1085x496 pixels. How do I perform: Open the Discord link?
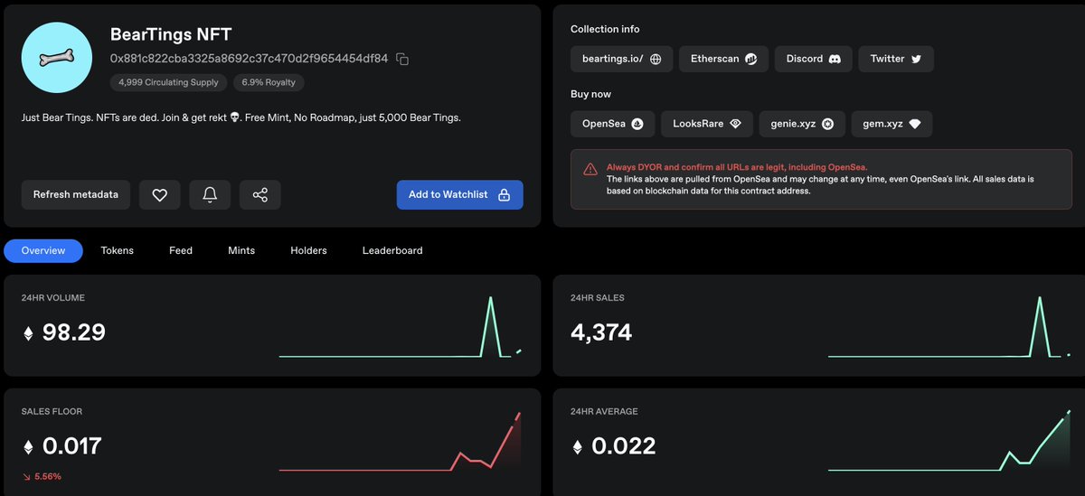[813, 59]
